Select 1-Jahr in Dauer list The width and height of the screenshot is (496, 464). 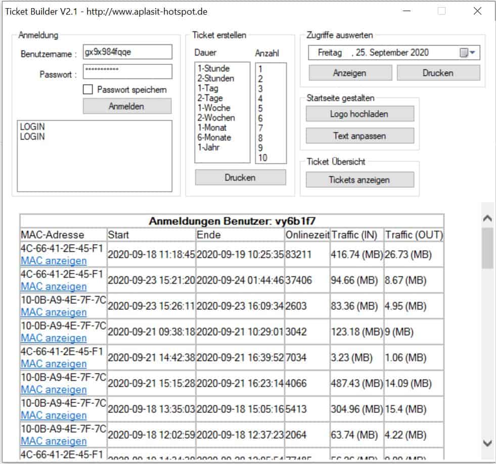click(x=208, y=147)
